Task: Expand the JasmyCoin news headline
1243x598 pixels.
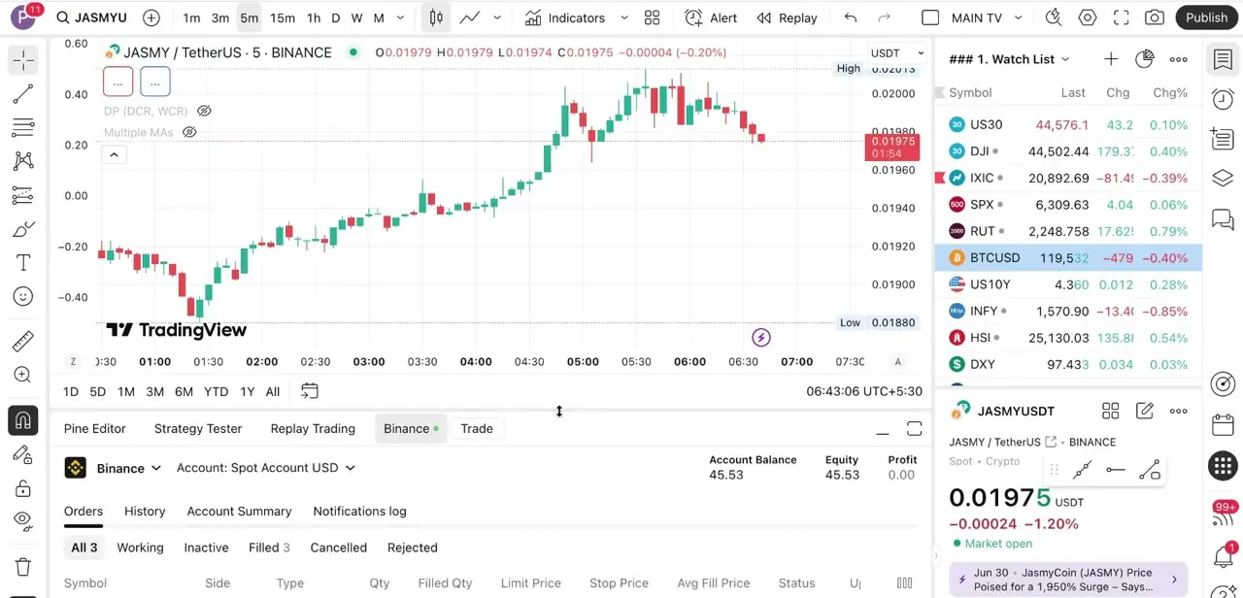Action: [1173, 580]
